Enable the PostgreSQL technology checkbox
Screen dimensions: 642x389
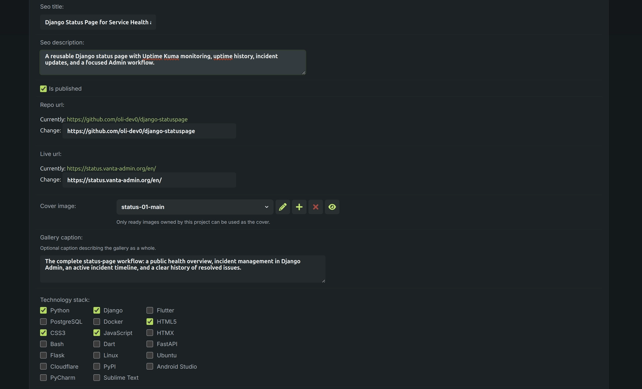[43, 322]
